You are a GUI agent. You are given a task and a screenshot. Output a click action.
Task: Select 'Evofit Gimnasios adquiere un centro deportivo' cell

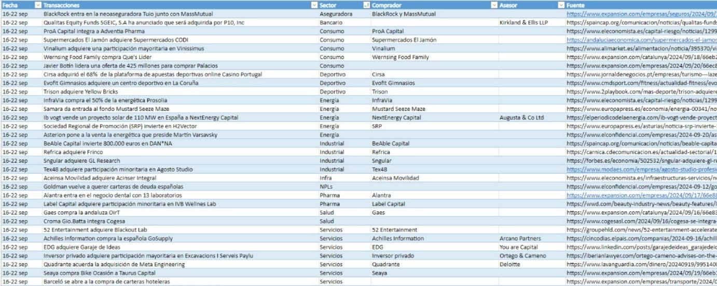pos(180,83)
